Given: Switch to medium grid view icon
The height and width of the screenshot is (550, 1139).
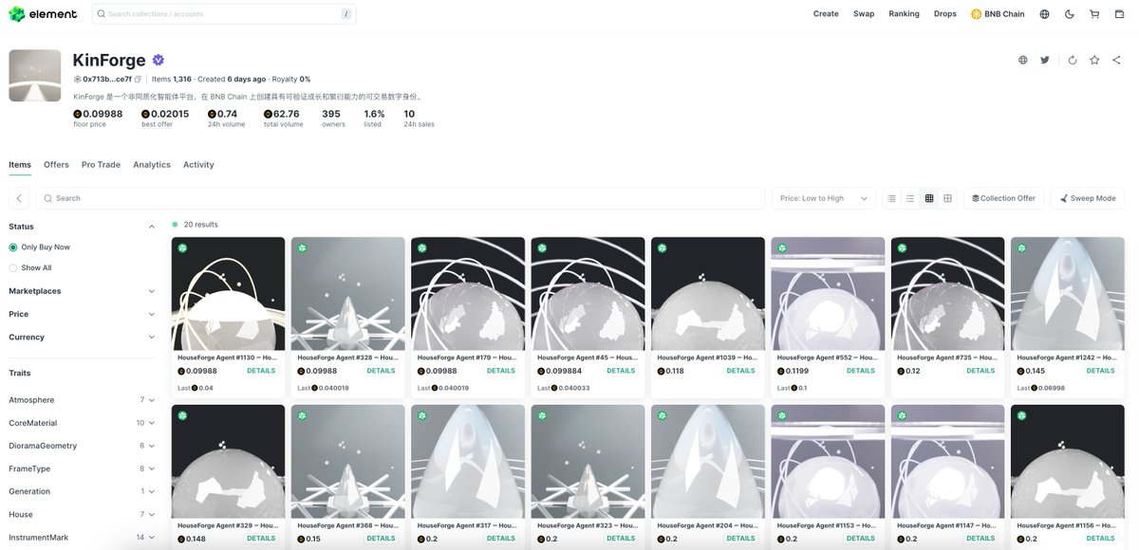Looking at the screenshot, I should pyautogui.click(x=929, y=198).
